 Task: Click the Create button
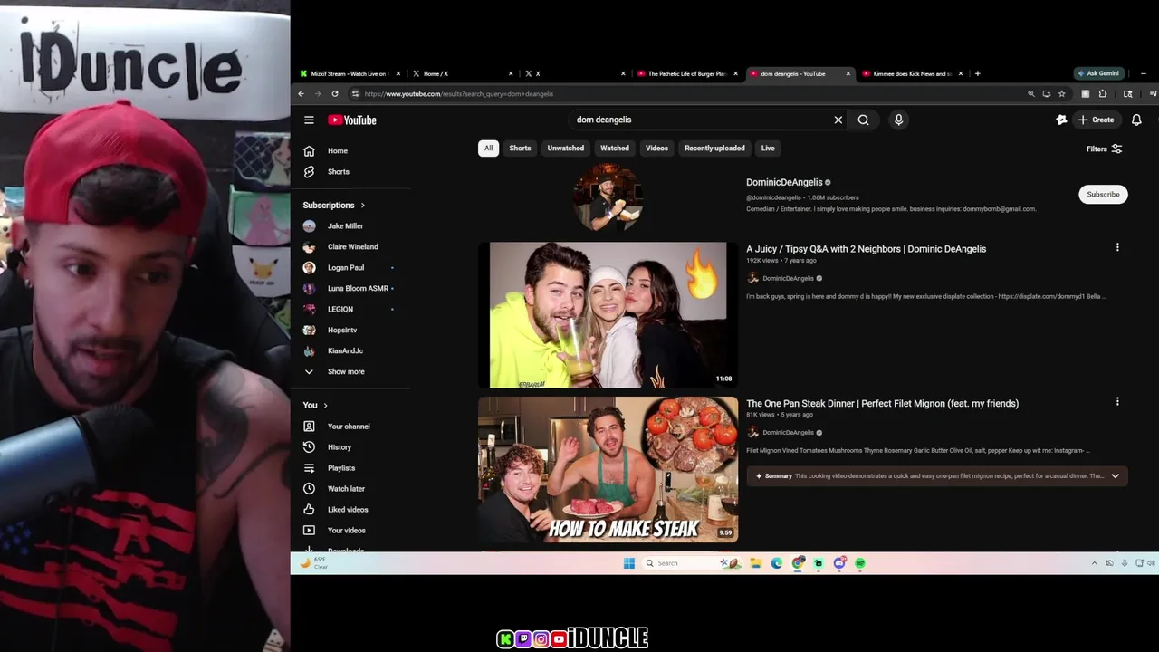coord(1096,120)
